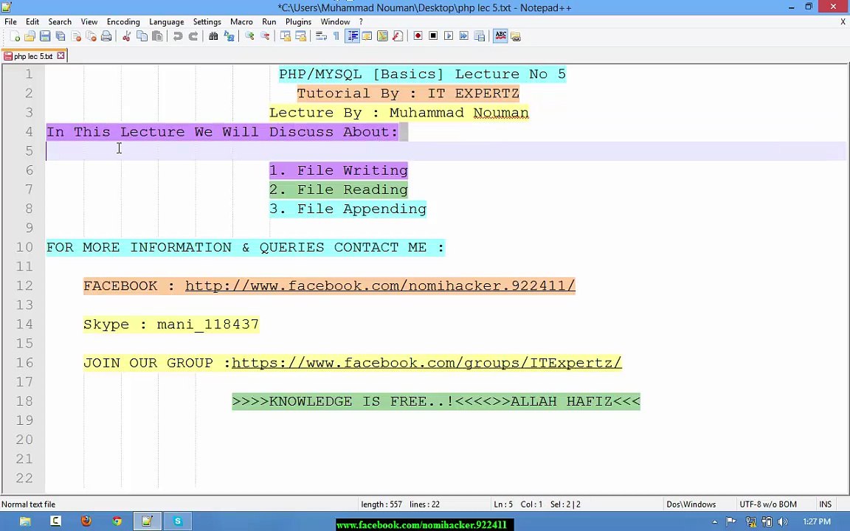The width and height of the screenshot is (850, 531).
Task: Open the Plugins menu
Action: click(298, 21)
